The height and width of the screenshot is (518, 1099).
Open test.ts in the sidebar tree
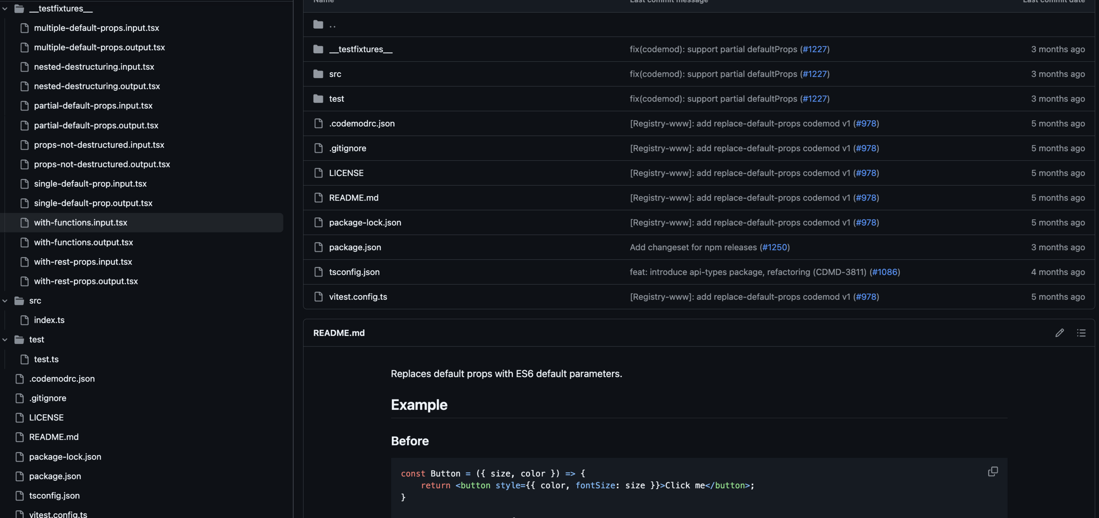pos(46,359)
